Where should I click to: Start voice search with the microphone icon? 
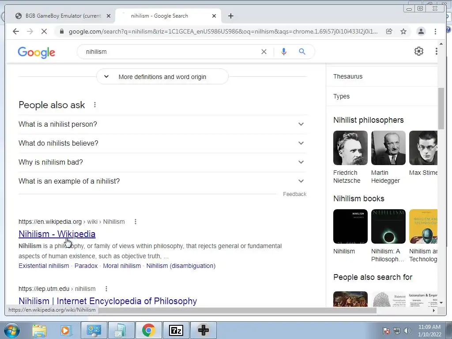click(x=284, y=52)
